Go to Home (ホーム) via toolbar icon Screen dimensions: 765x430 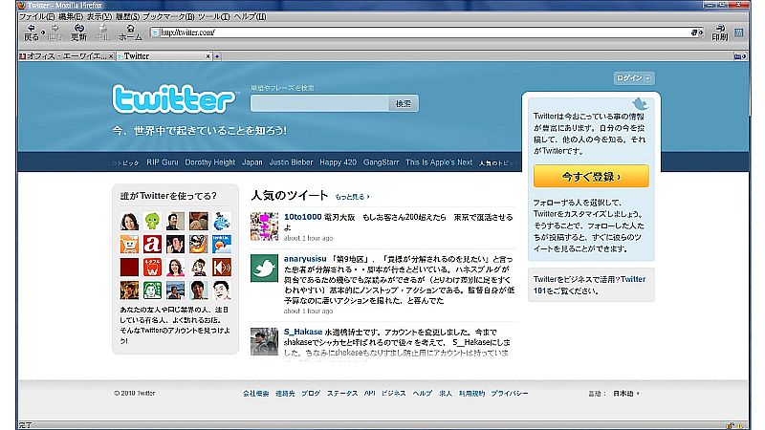pos(130,32)
